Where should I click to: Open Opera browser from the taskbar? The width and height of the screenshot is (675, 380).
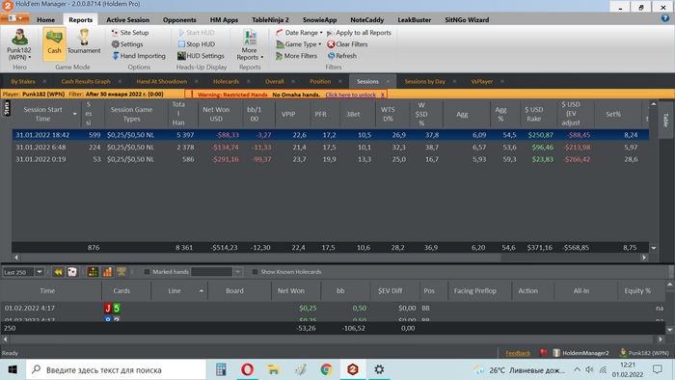[247, 369]
